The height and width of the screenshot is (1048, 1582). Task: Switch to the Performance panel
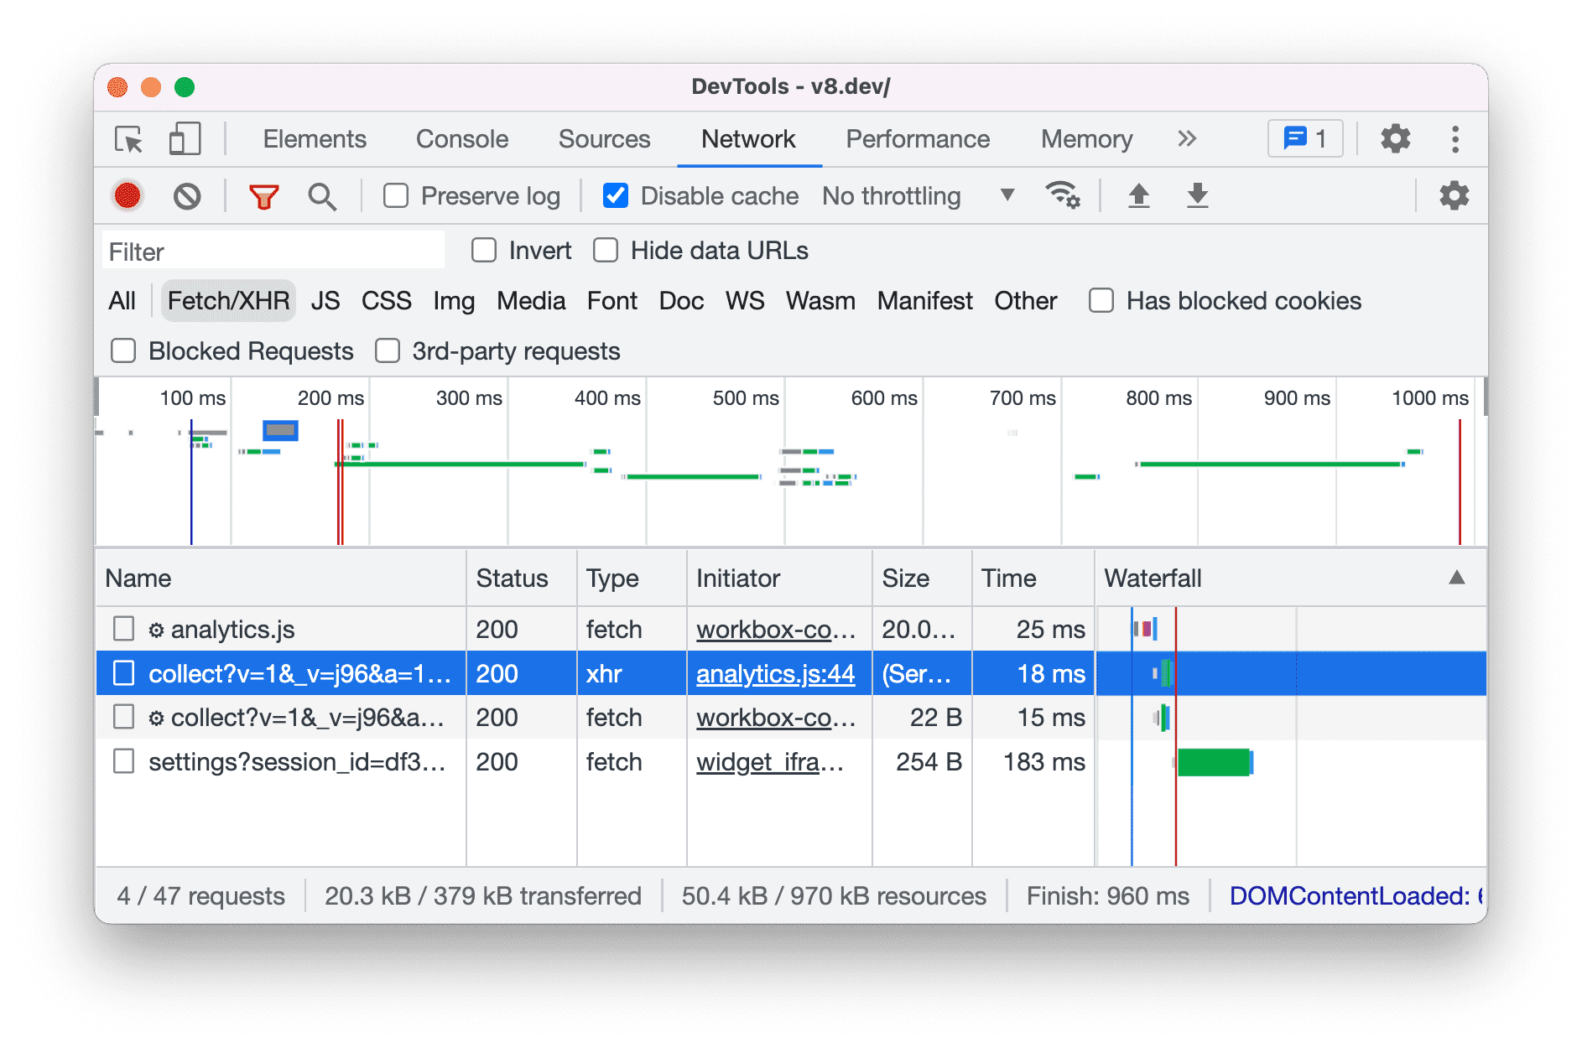[918, 139]
